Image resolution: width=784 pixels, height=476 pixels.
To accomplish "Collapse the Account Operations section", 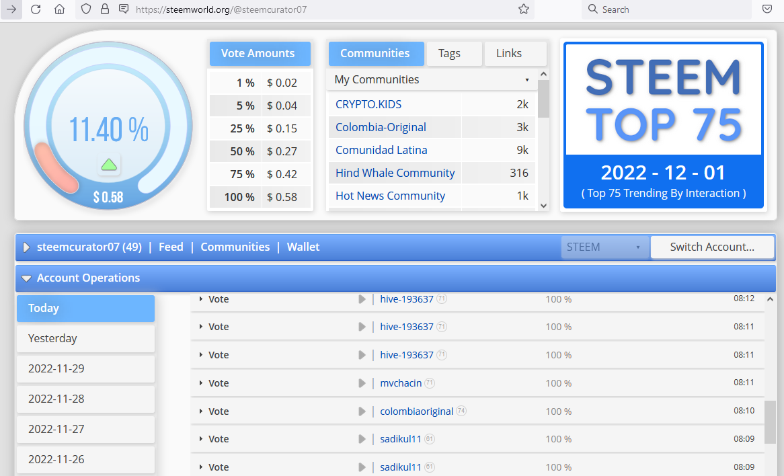I will coord(26,278).
